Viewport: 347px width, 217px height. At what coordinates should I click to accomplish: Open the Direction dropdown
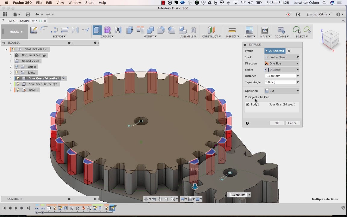click(282, 63)
